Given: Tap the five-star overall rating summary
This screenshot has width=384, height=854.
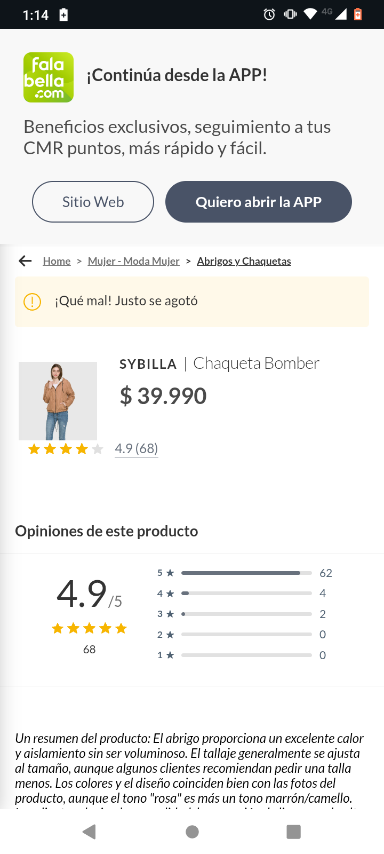Looking at the screenshot, I should 89,628.
